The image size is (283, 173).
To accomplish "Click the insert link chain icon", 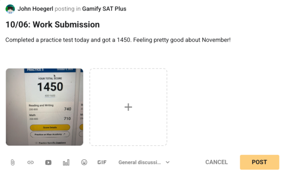I will [30, 162].
